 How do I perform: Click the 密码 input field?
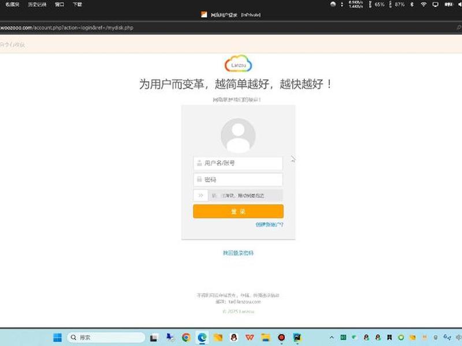[x=238, y=179]
